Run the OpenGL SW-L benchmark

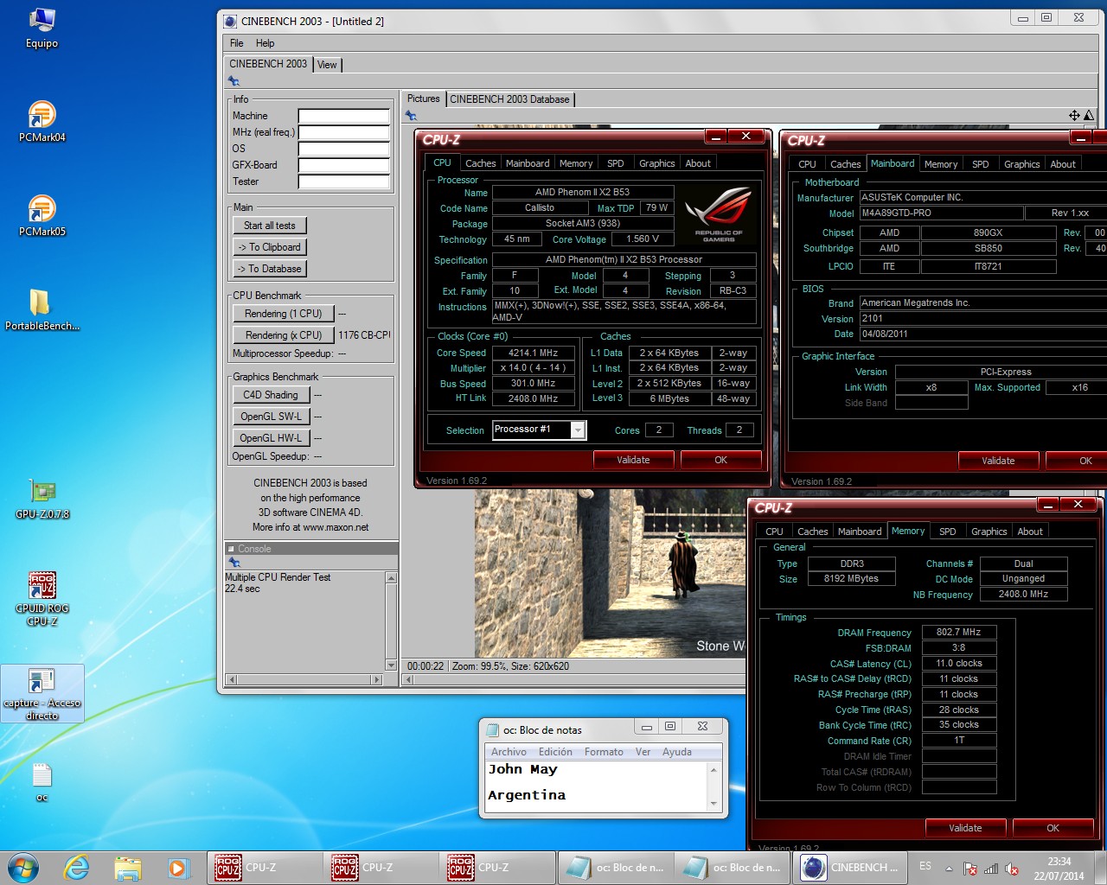271,417
